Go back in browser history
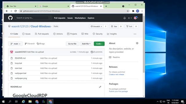186x104 pixels. tap(7, 11)
